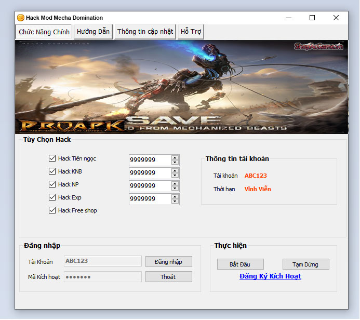360x320 pixels.
Task: Decrease the Hack Exp value with down arrow
Action: pos(175,202)
